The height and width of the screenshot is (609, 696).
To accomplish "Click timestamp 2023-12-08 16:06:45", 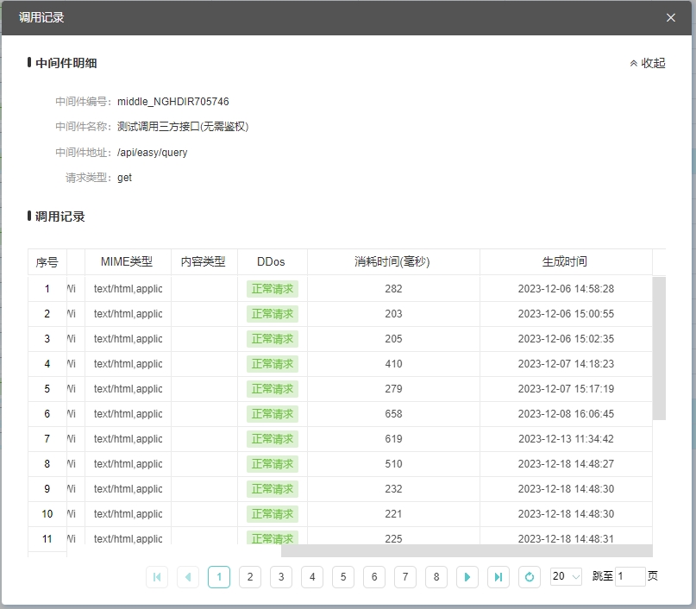I will (x=566, y=414).
